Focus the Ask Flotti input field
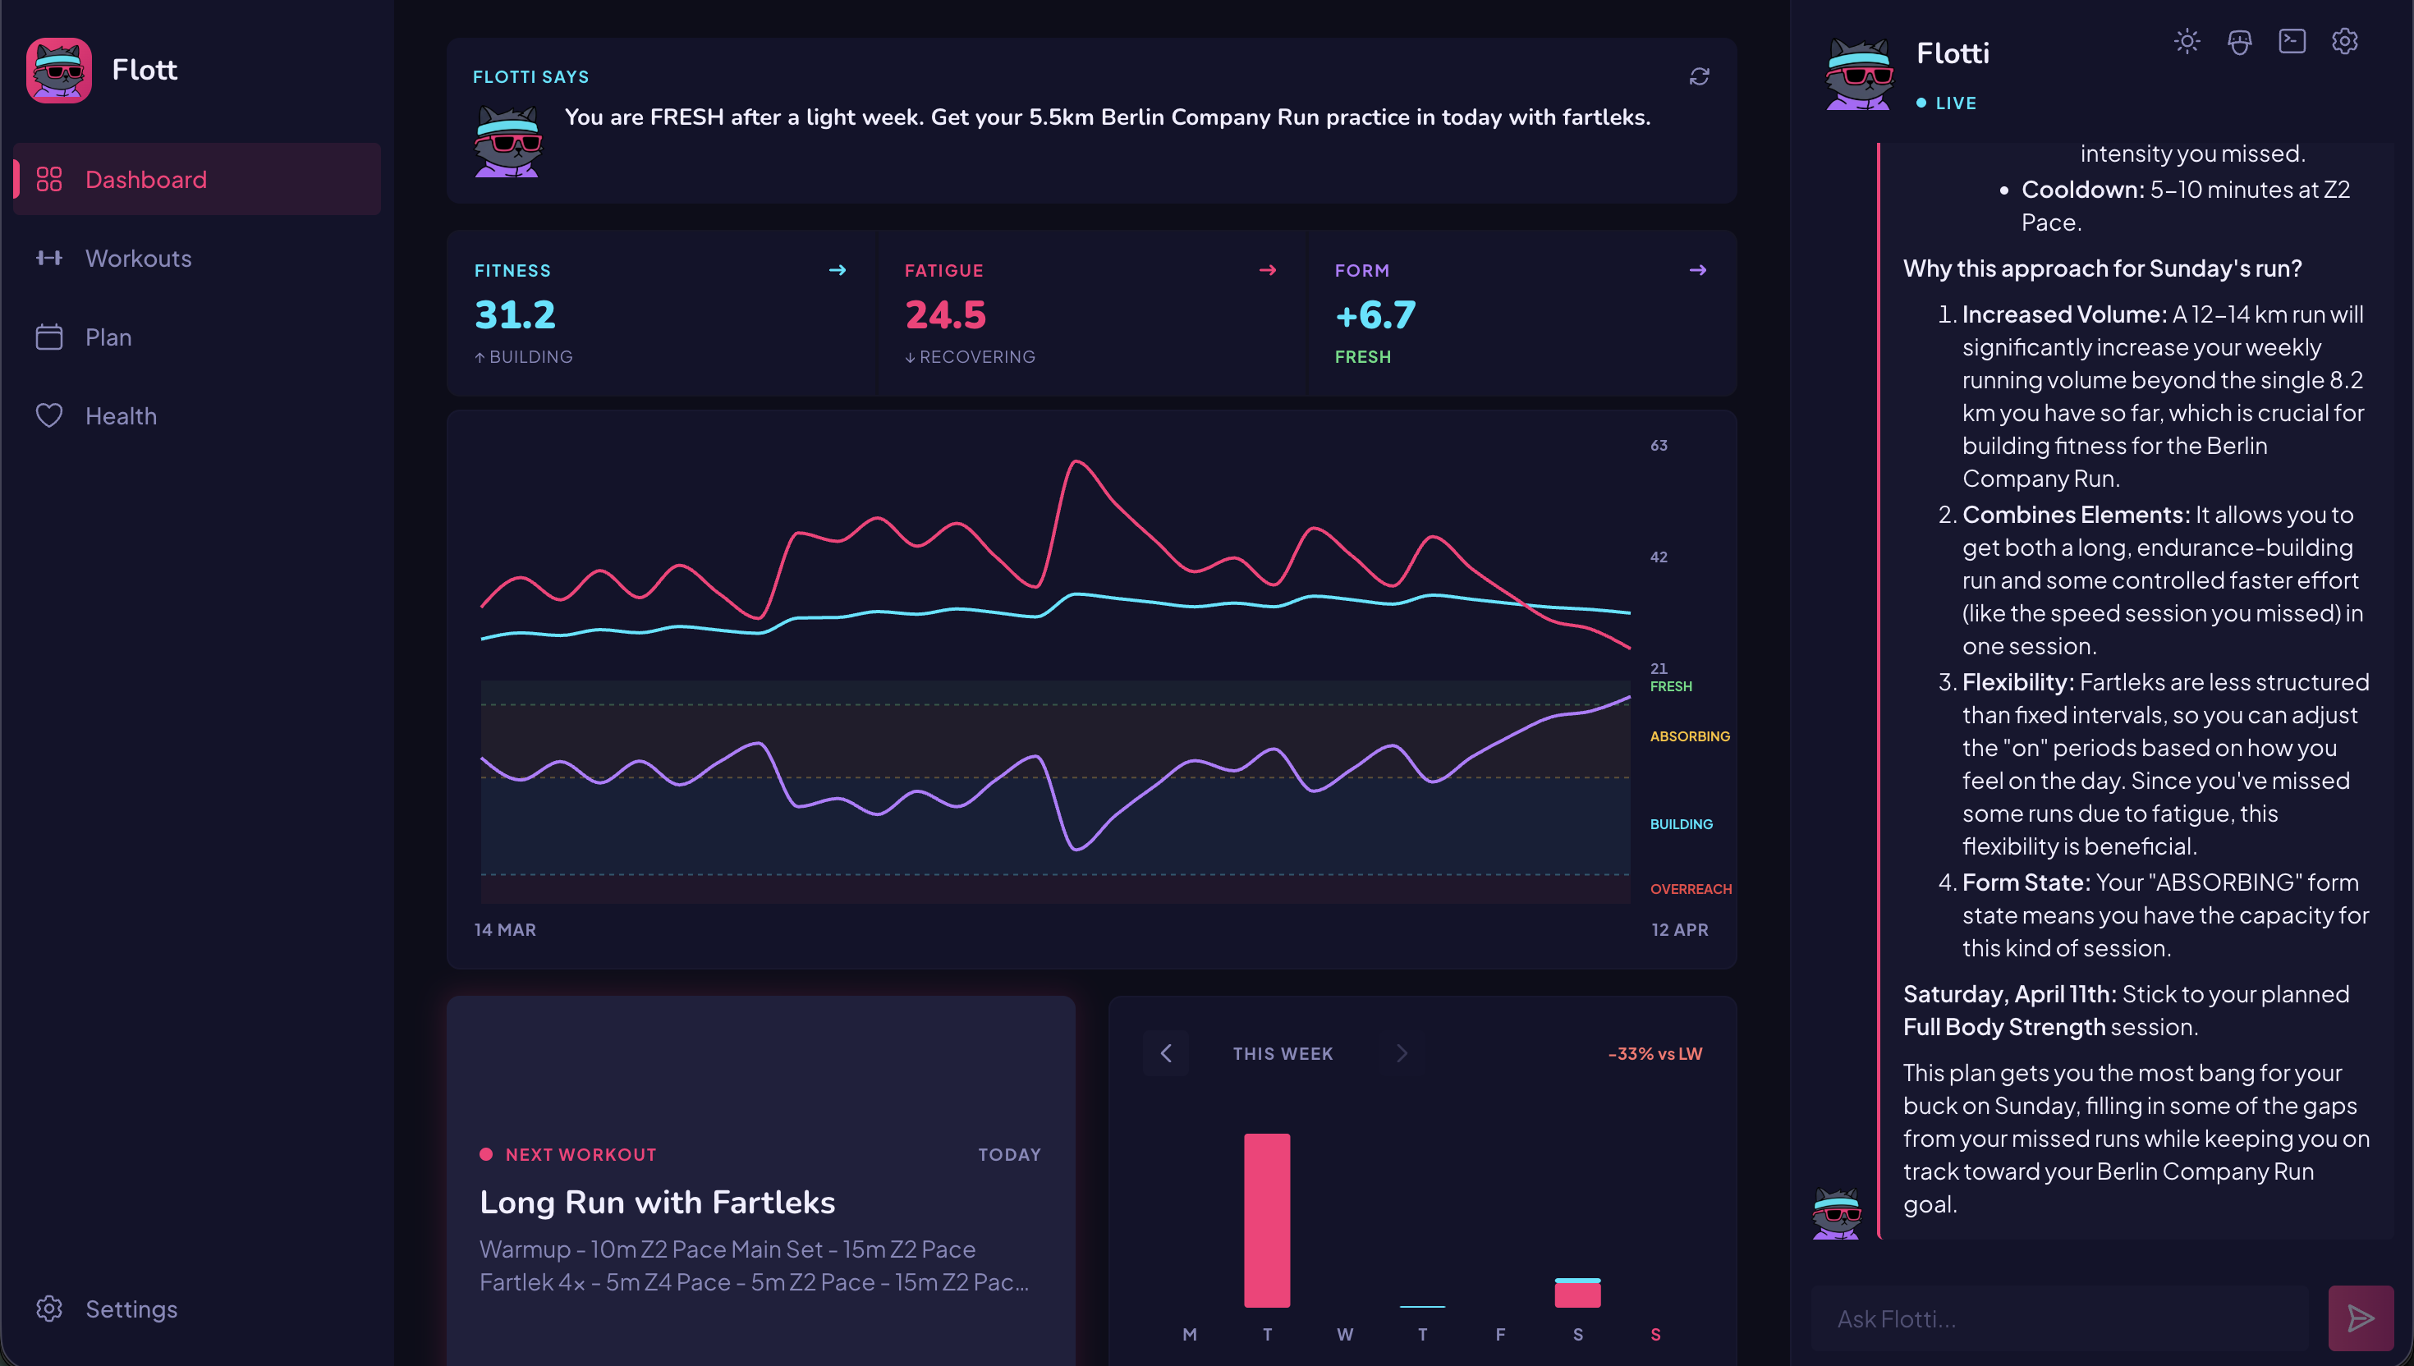 [2059, 1318]
